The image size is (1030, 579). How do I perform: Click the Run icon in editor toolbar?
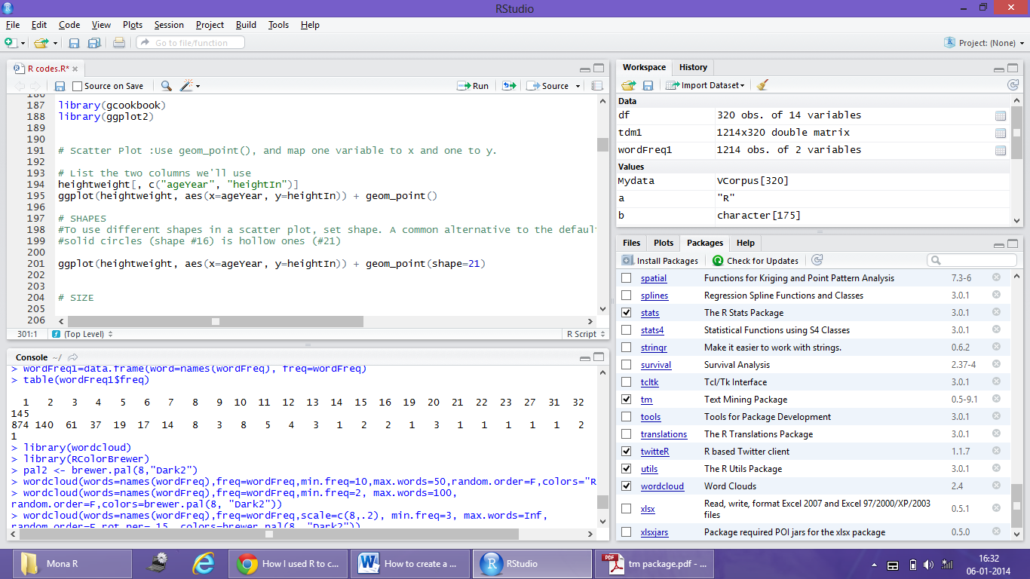point(473,85)
